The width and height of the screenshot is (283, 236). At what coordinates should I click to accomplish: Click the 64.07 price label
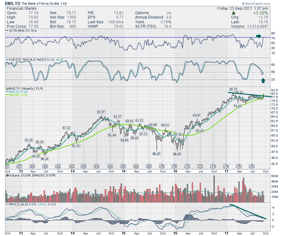pos(197,115)
